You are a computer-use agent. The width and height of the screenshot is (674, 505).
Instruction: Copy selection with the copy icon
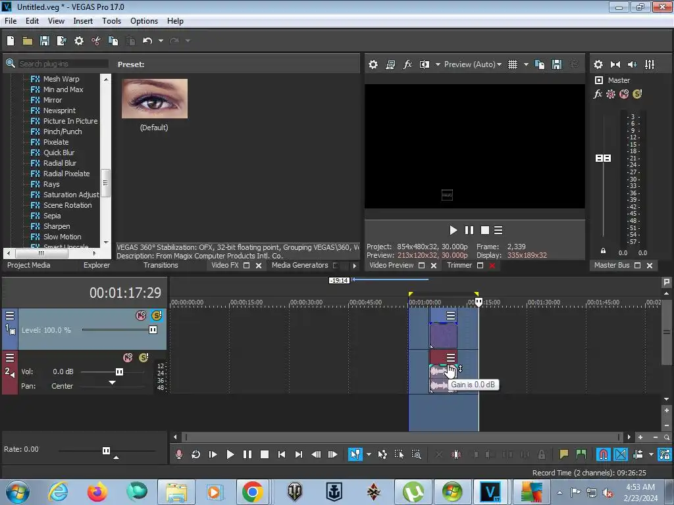tap(113, 41)
